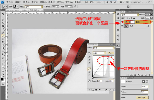Viewport: 154px width, 100px height.
Task: Launch Bridge from the application bar
Action: [86, 2]
